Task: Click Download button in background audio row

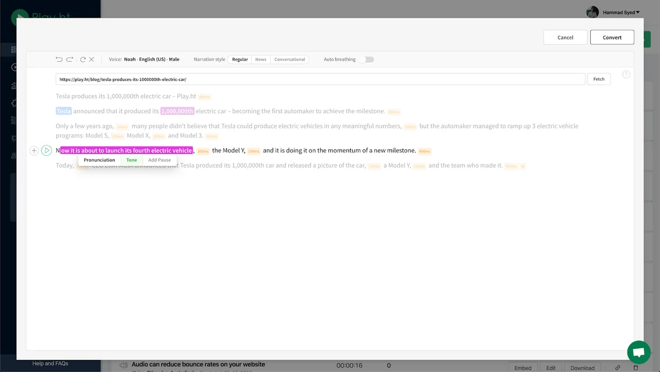Action: 582,368
